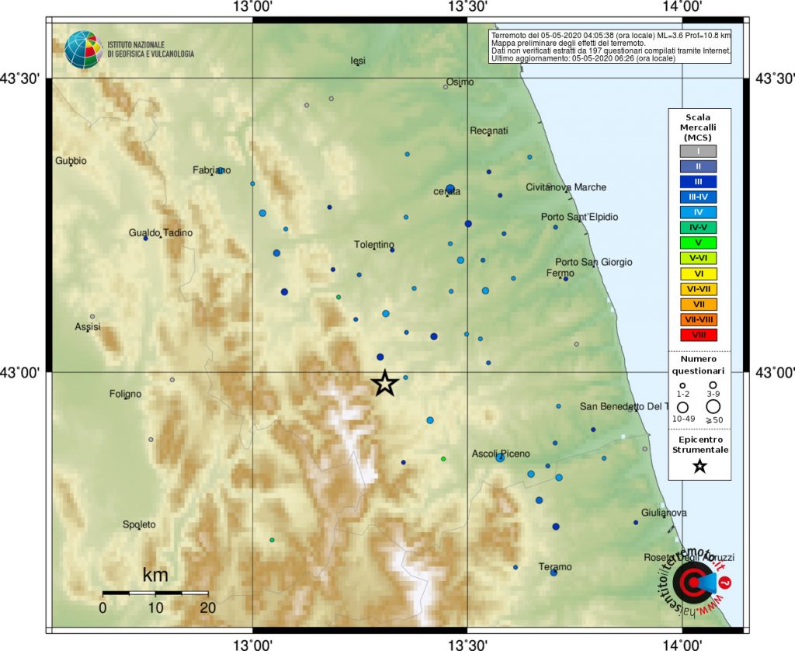Click the haisentitoilterremoto.it target logo
This screenshot has height=651, width=795.
694,582
